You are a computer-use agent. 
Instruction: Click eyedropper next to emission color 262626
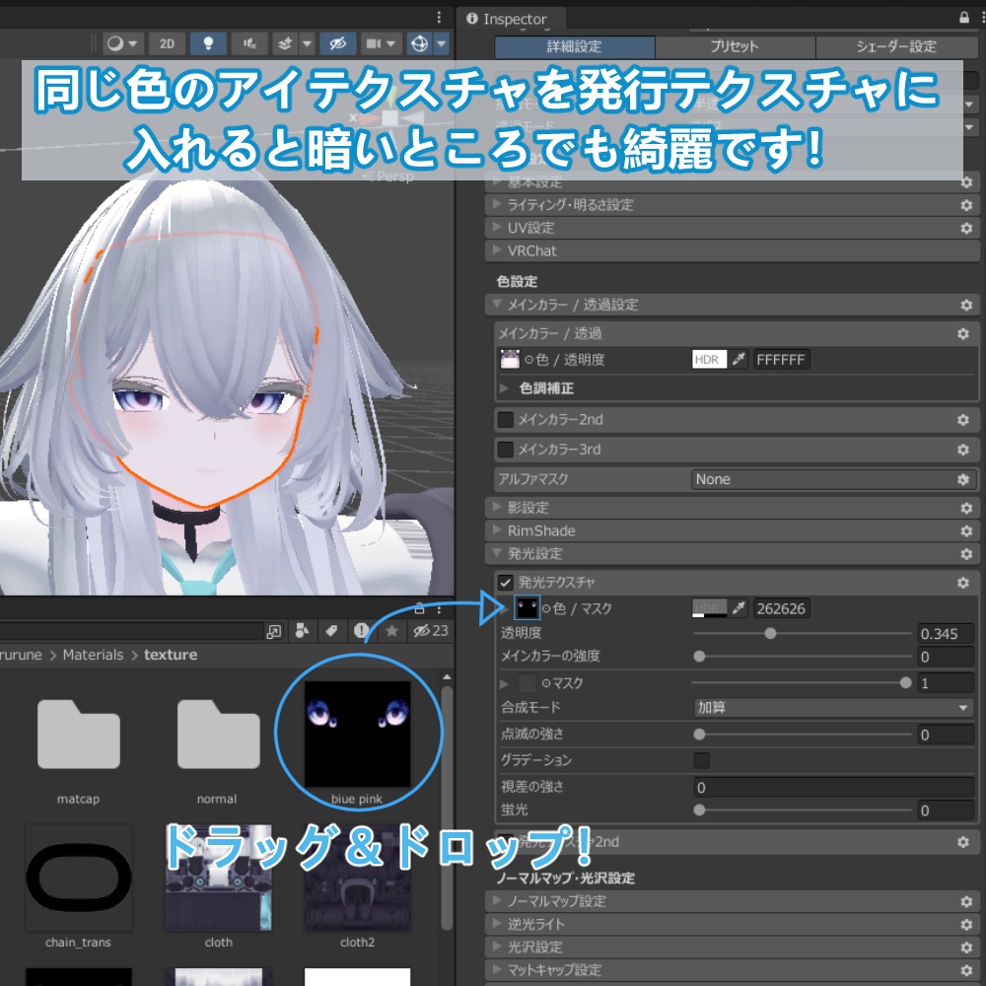click(739, 608)
